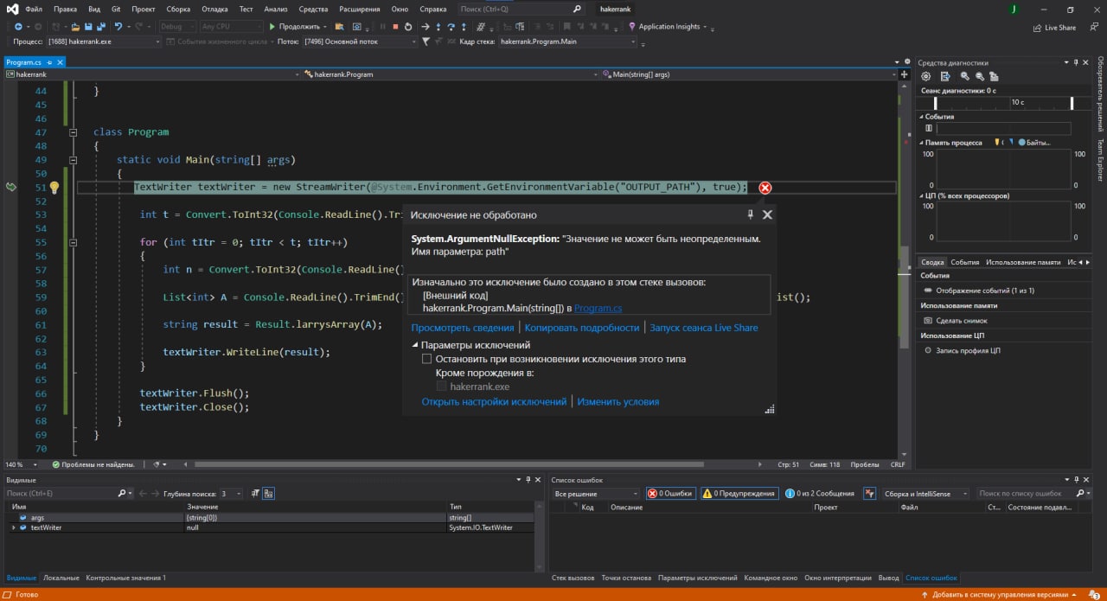Screen dimensions: 1107x601
Task: Click the Restart debugging icon in toolbar
Action: coord(408,27)
